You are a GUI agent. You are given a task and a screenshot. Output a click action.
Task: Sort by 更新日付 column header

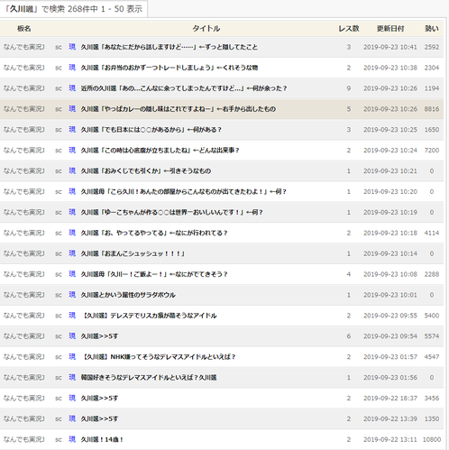390,29
